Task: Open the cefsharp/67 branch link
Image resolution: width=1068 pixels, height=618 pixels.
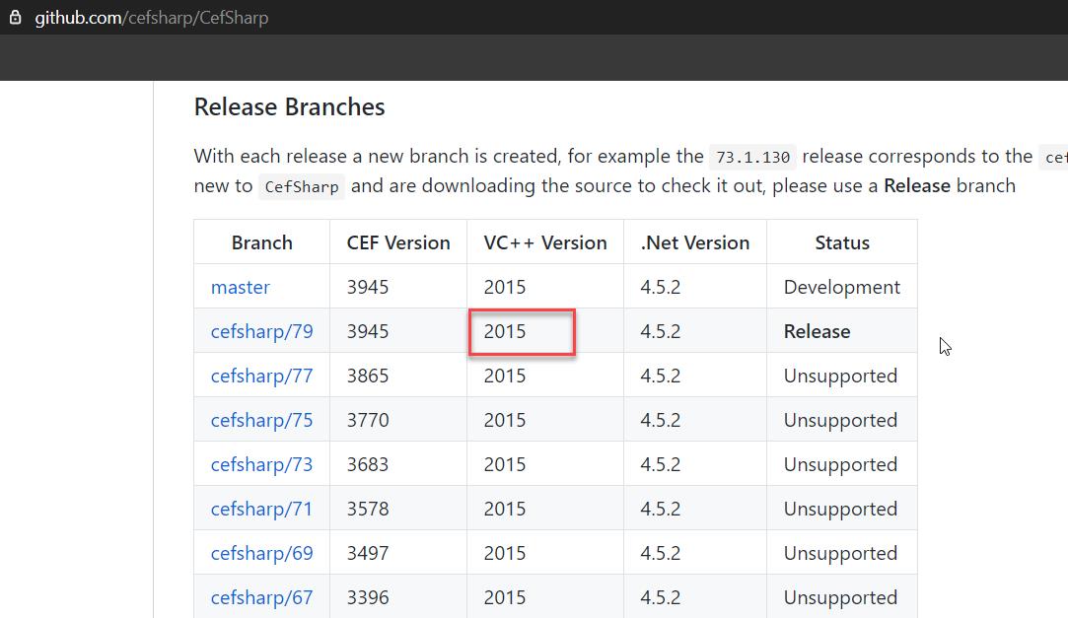Action: tap(260, 597)
